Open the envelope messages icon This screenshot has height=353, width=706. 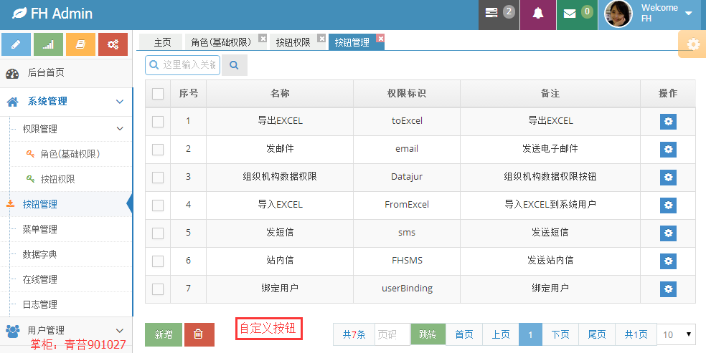(570, 14)
